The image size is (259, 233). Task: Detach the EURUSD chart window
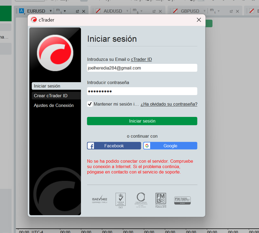point(77,11)
